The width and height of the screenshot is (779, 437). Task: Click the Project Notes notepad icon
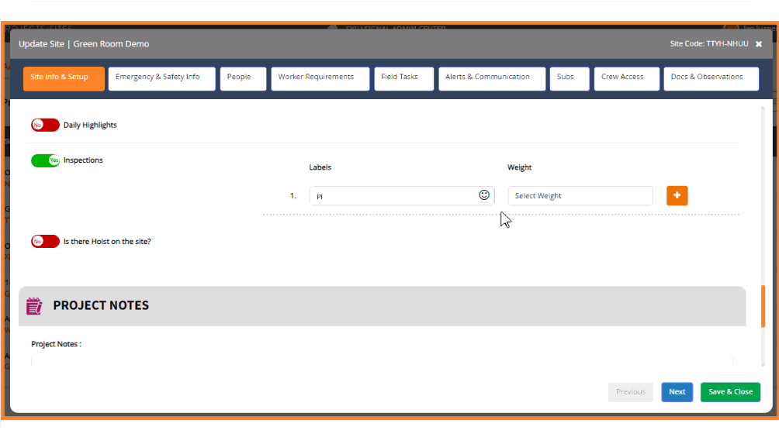pos(34,306)
